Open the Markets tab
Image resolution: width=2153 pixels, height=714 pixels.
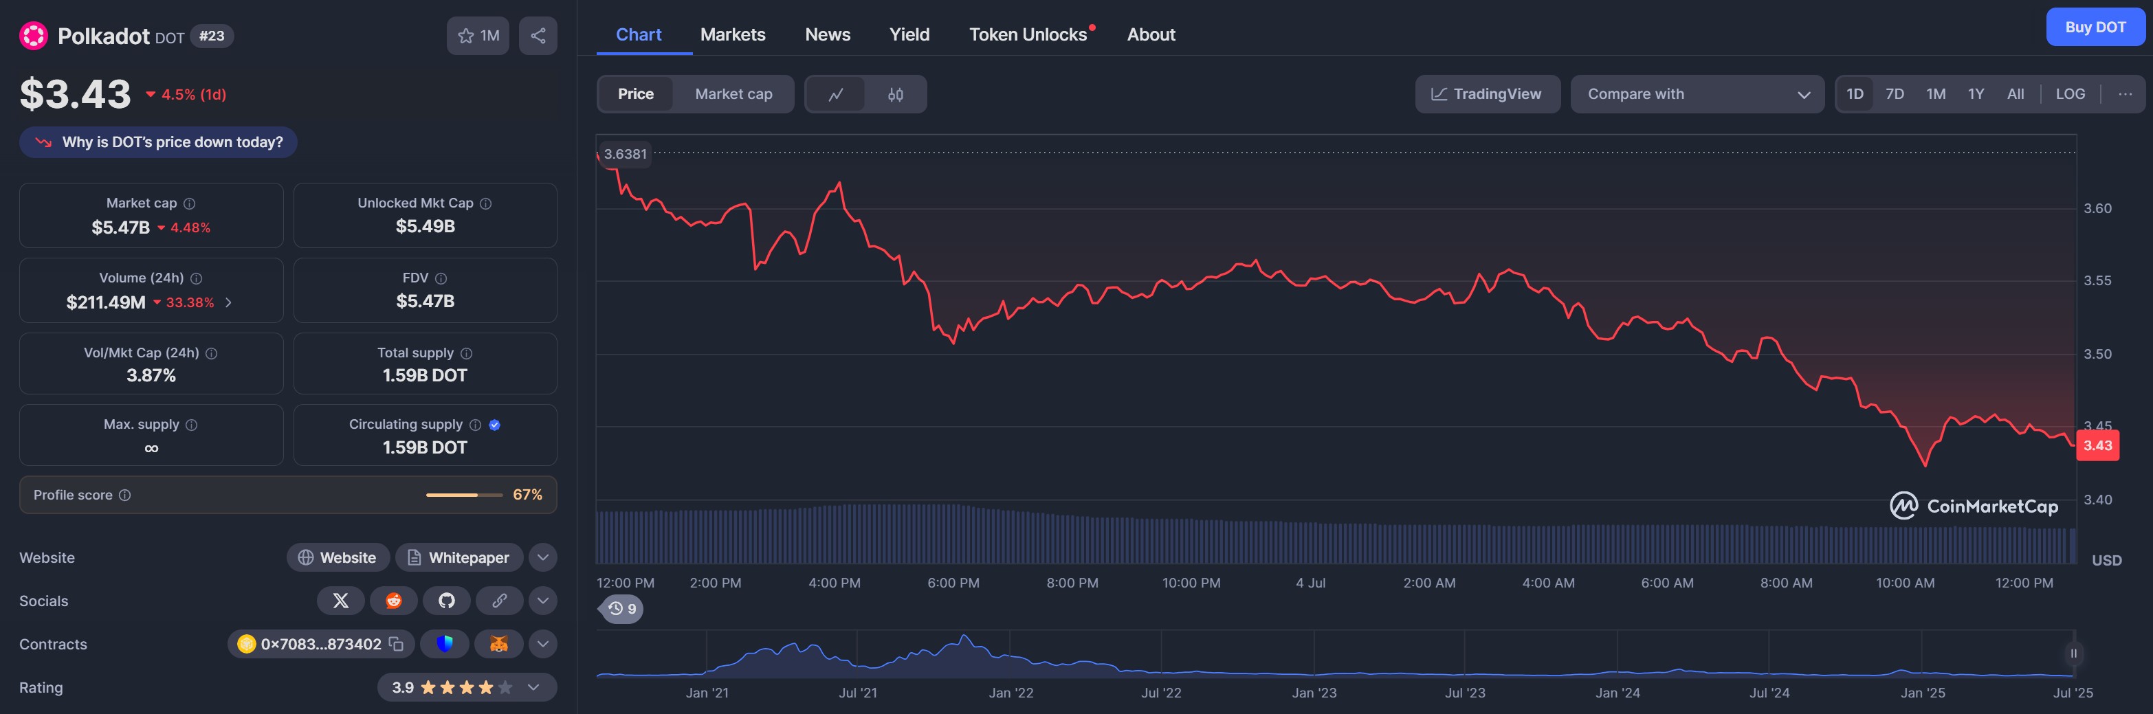(732, 34)
